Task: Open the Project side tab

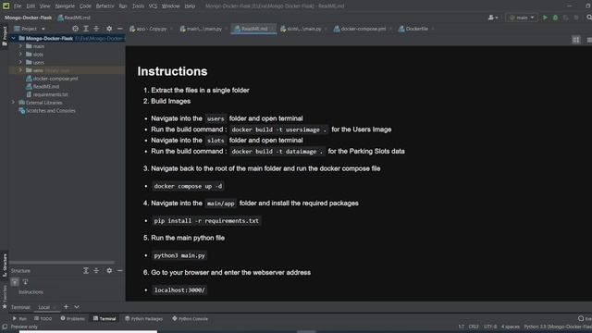Action: 5,36
